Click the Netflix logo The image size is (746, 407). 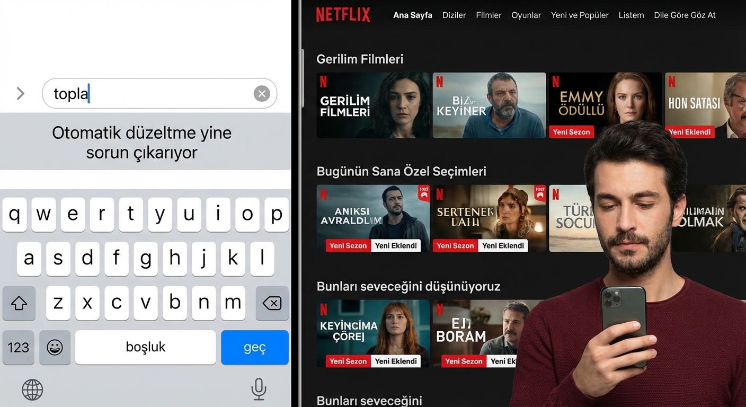click(x=343, y=15)
